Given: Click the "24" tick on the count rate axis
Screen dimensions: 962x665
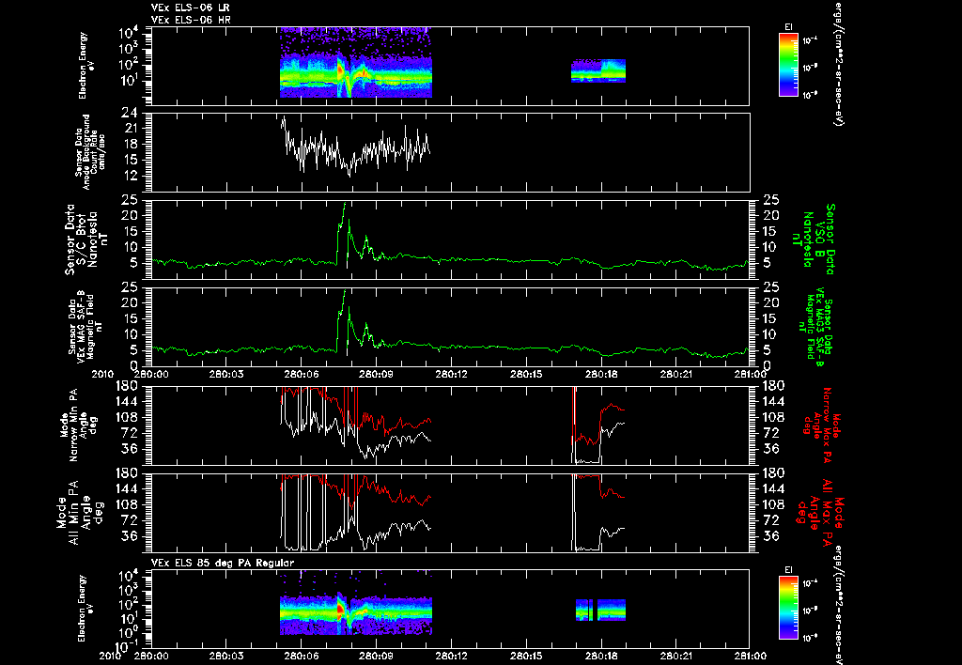Looking at the screenshot, I should point(129,113).
